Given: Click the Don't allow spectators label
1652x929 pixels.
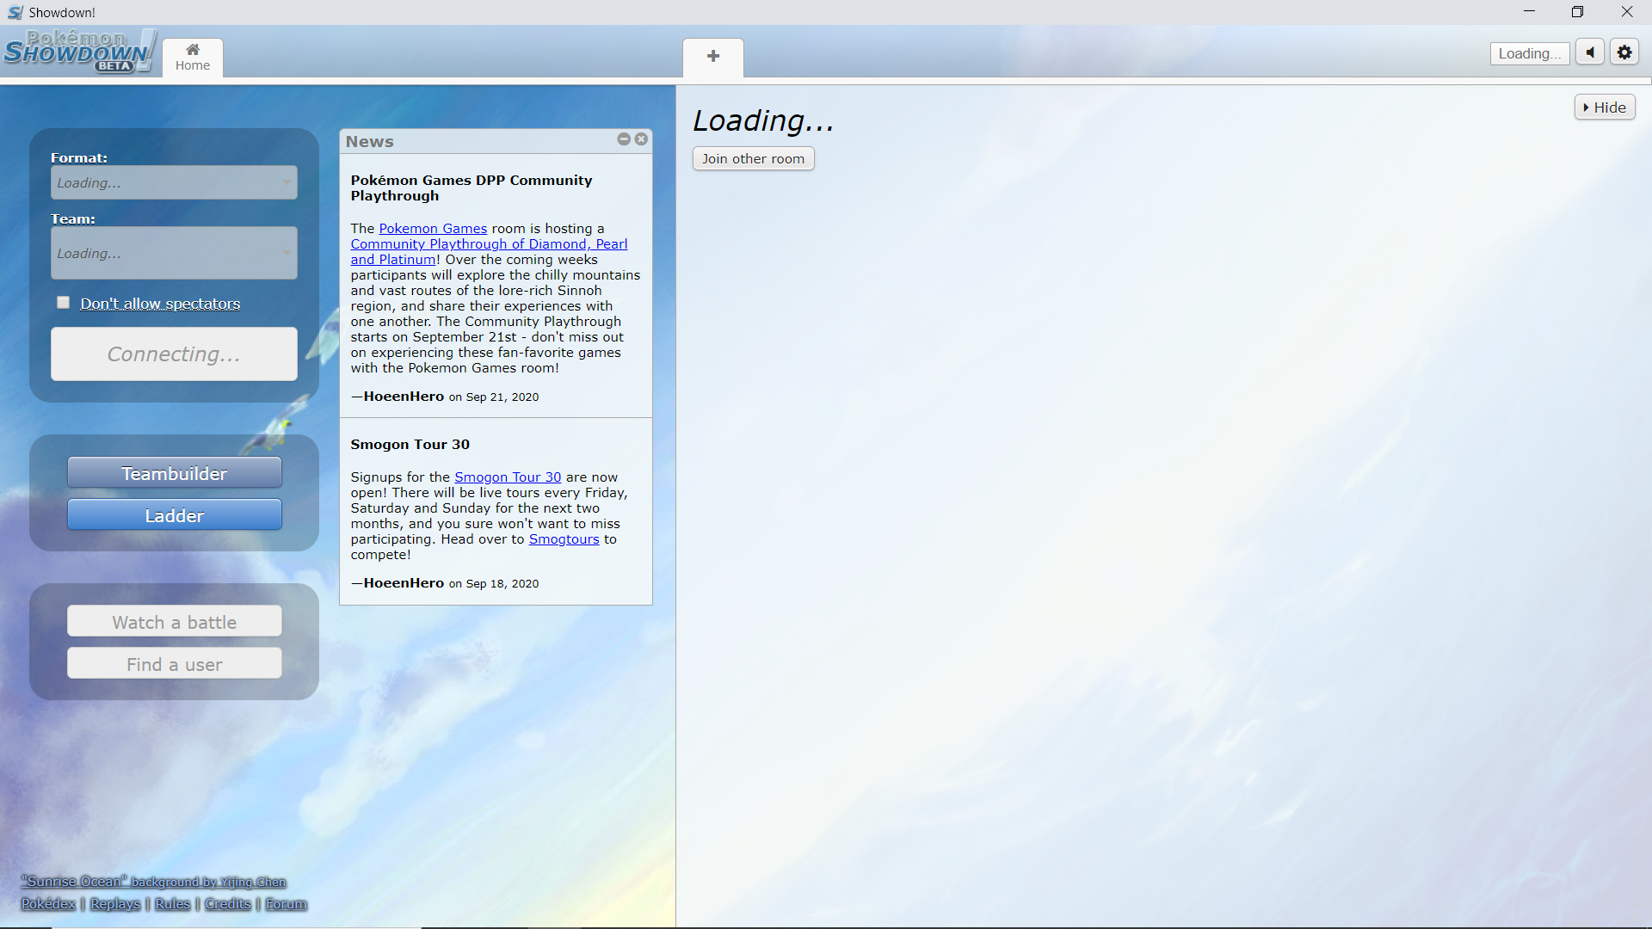Looking at the screenshot, I should [160, 304].
